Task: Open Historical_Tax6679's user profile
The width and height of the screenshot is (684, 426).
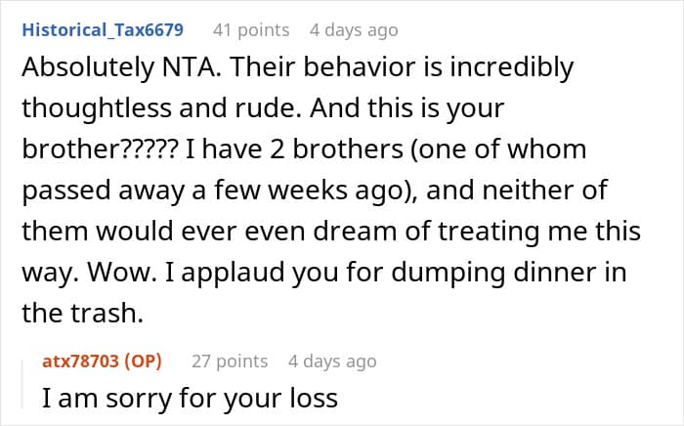Action: point(103,30)
